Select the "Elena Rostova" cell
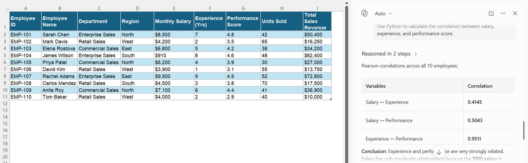Screen dimensions: 528x163 click(x=59, y=49)
